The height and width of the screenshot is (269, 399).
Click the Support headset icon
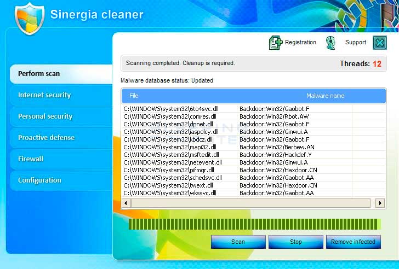click(x=330, y=43)
